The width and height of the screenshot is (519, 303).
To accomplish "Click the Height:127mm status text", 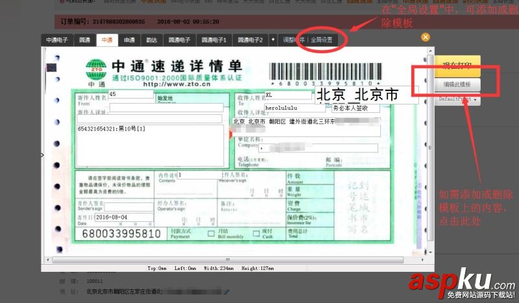I will coord(258,268).
